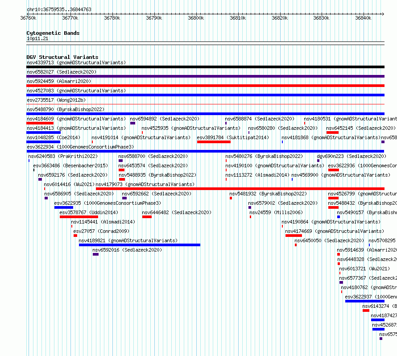Select the red nsv5488935 ByrskaBishop2022 bar
Screen dimensions: 397x356
click(x=122, y=179)
